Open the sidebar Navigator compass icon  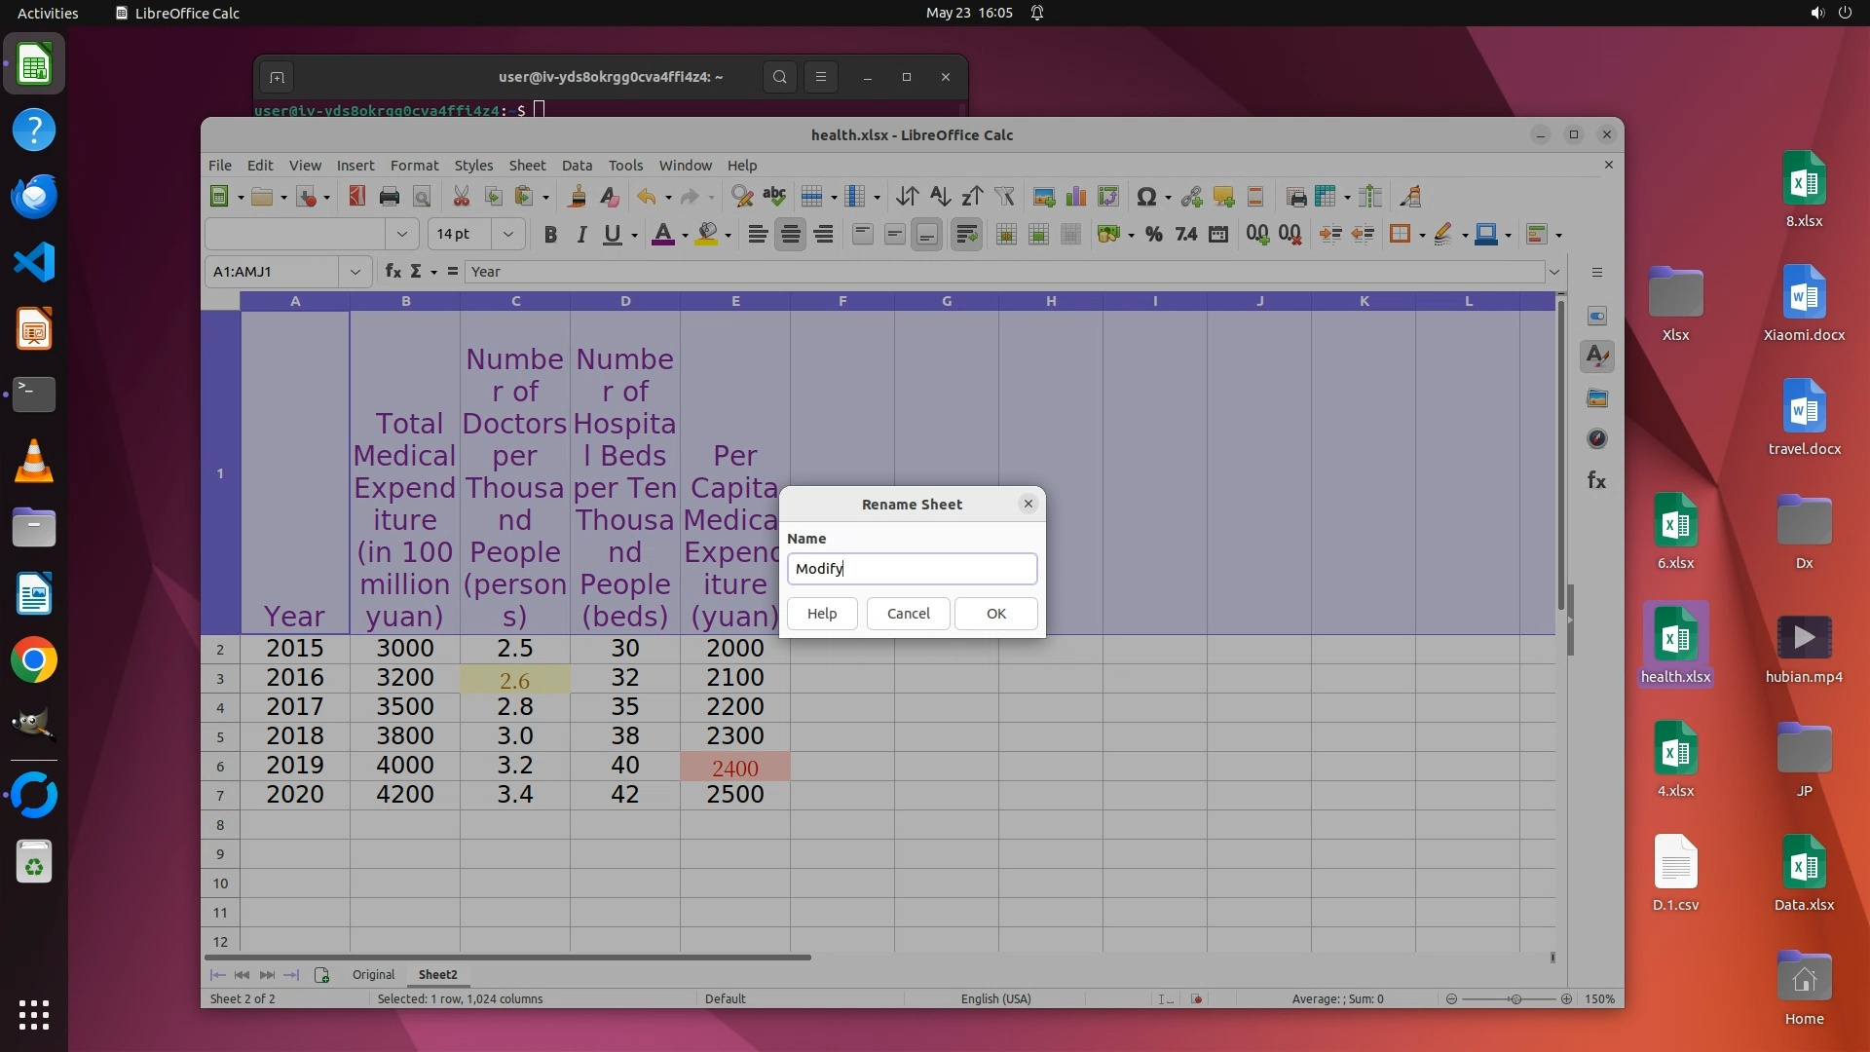1597,439
